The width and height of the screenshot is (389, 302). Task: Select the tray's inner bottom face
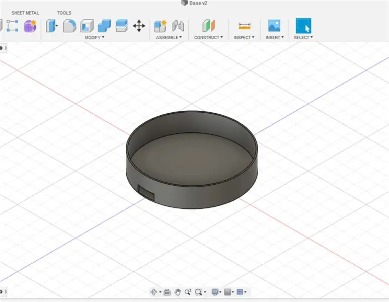point(192,159)
